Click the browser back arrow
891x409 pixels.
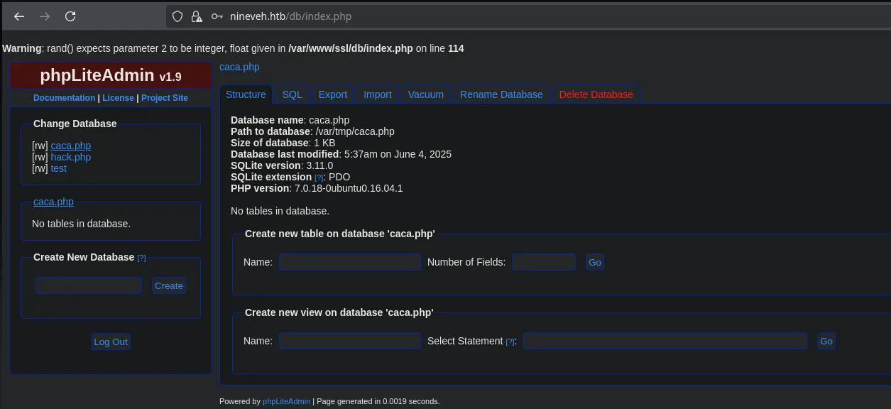click(x=19, y=16)
